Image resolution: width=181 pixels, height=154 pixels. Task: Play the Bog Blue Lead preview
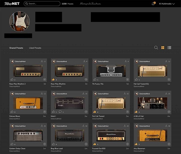coord(86,144)
